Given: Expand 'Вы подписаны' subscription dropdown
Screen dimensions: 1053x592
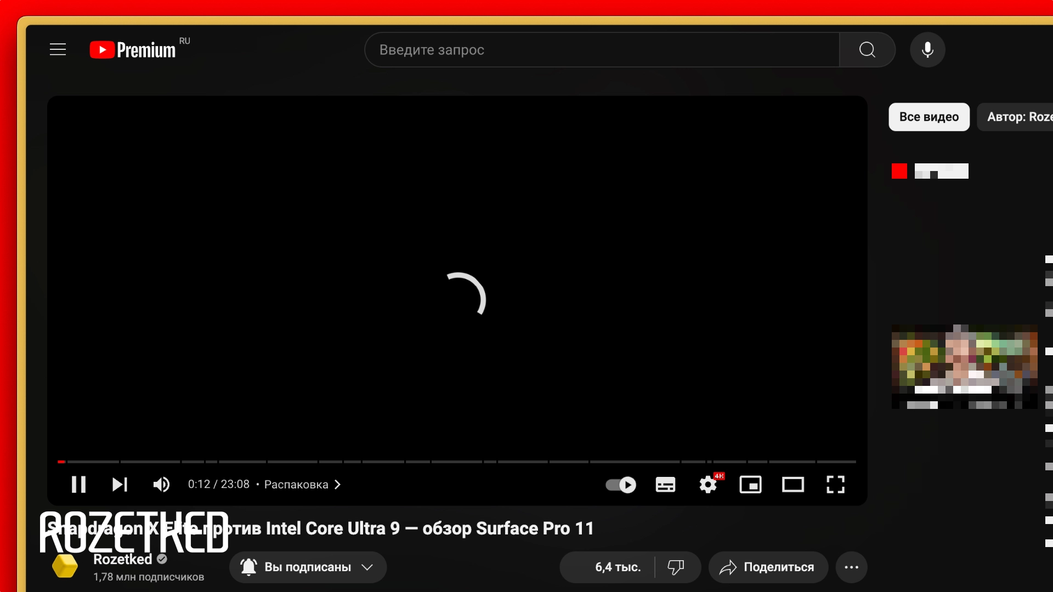Looking at the screenshot, I should pyautogui.click(x=308, y=567).
